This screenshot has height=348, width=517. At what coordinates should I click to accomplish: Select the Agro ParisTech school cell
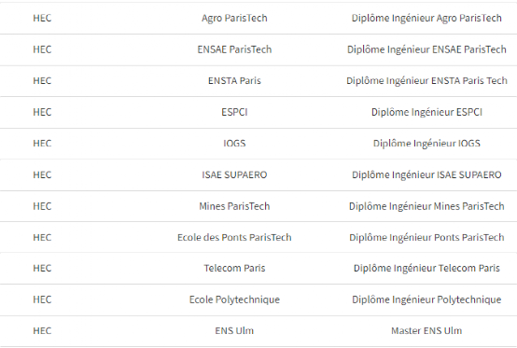click(234, 18)
